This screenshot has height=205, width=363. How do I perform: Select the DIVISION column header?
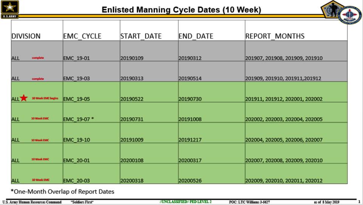(26, 36)
